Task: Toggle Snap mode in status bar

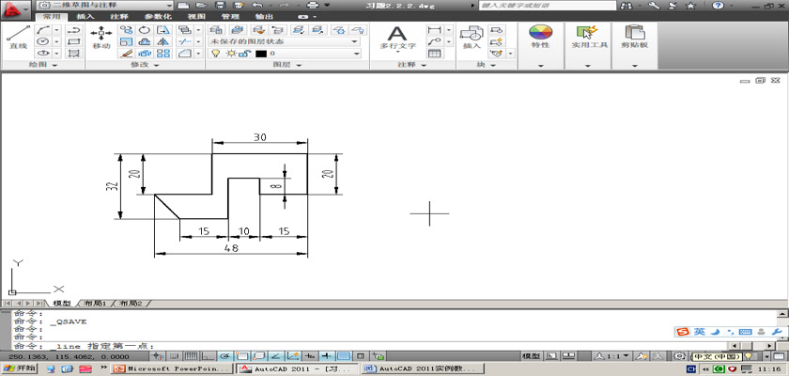Action: pos(172,356)
